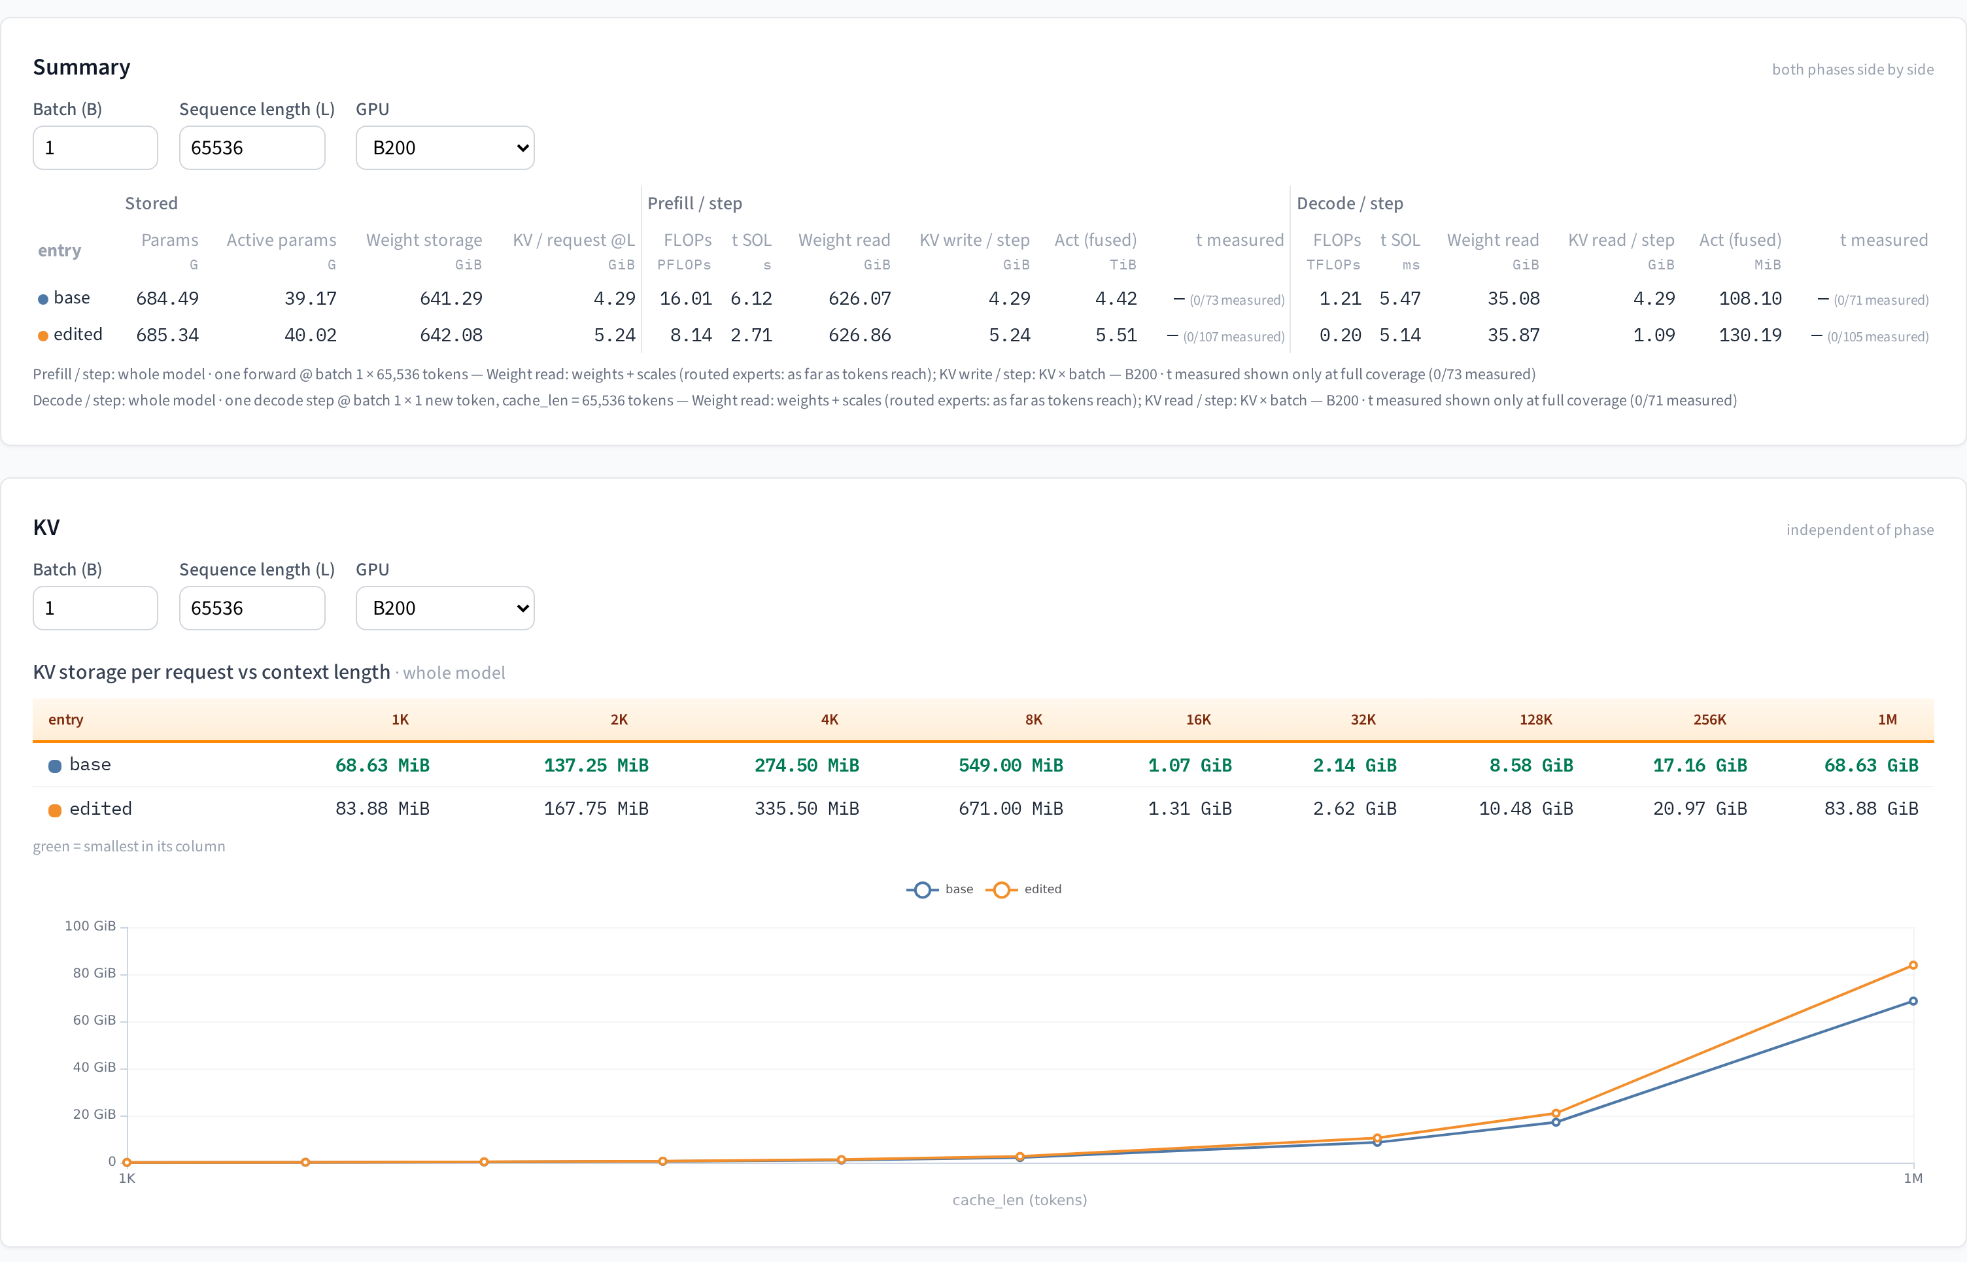Screen dimensions: 1967x1262
Task: Click the edited prefill FLOPs value 8.14
Action: [691, 335]
